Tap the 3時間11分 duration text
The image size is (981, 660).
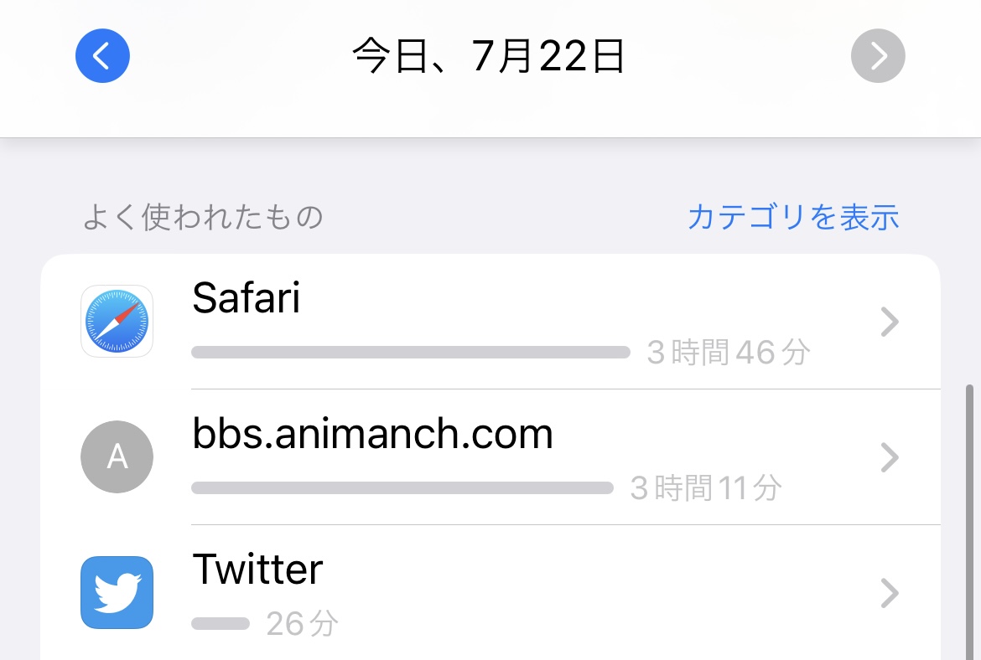(x=705, y=488)
